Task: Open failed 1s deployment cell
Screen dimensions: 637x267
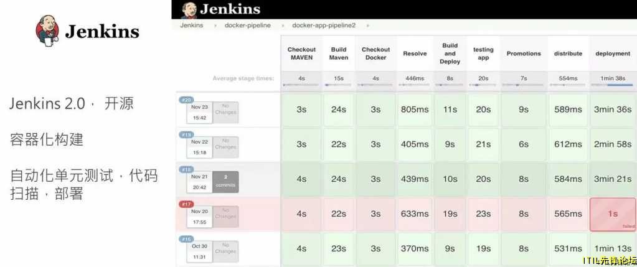Action: tap(613, 214)
